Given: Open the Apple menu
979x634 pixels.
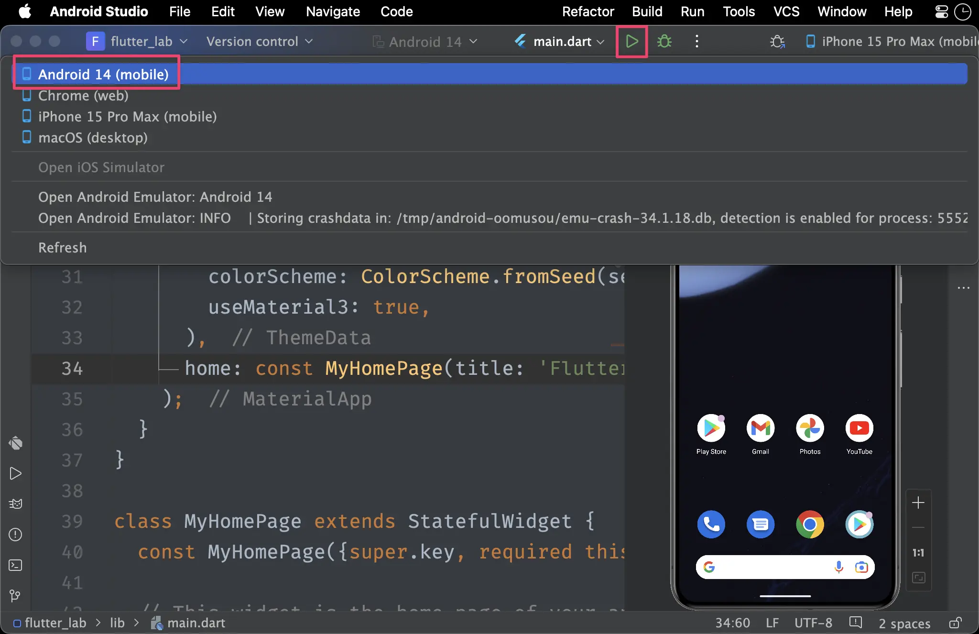Looking at the screenshot, I should point(25,11).
